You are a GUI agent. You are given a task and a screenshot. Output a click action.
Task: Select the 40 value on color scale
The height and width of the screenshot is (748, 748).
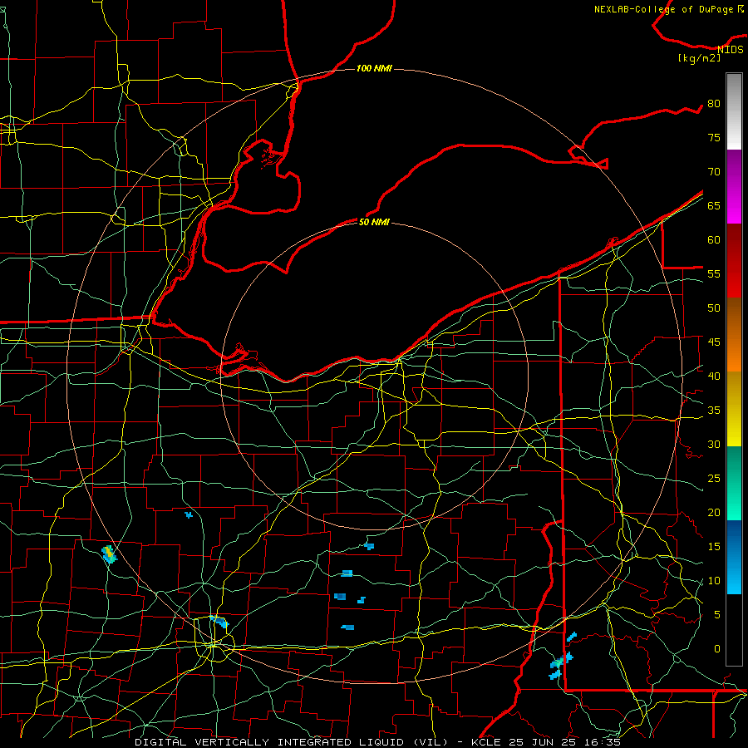714,376
